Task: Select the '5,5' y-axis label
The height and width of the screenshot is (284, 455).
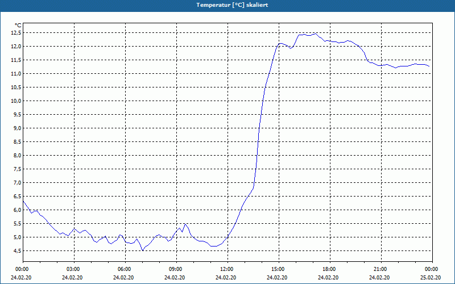Action: 17,223
